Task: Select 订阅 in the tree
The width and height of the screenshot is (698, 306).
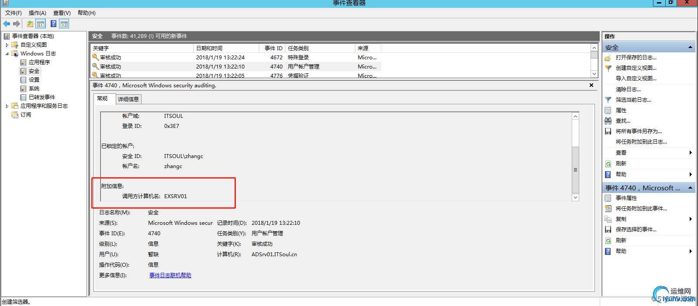Action: (26, 115)
